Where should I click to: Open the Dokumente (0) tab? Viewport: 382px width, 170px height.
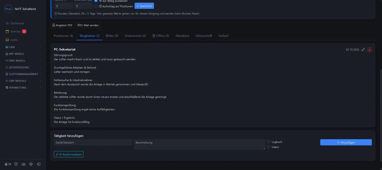pos(135,36)
